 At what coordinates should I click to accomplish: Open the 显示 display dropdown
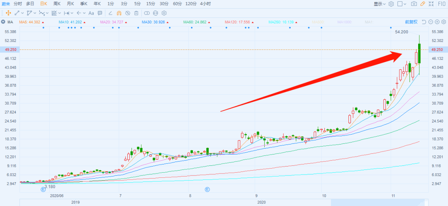click(380, 4)
